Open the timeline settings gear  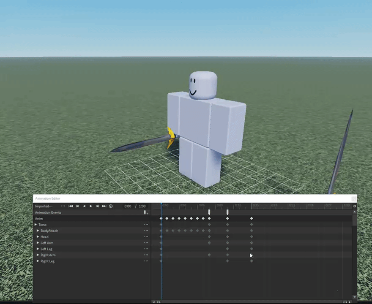tap(354, 206)
